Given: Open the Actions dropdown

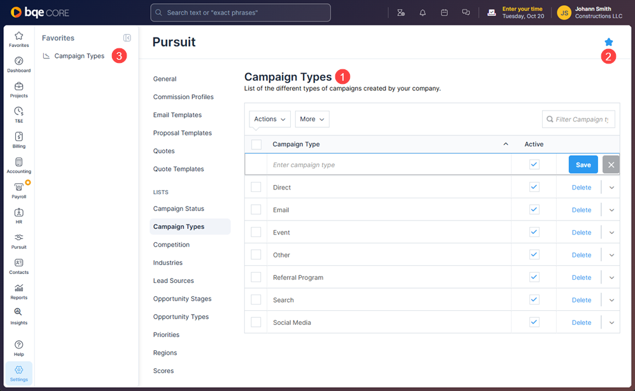Looking at the screenshot, I should [x=270, y=119].
